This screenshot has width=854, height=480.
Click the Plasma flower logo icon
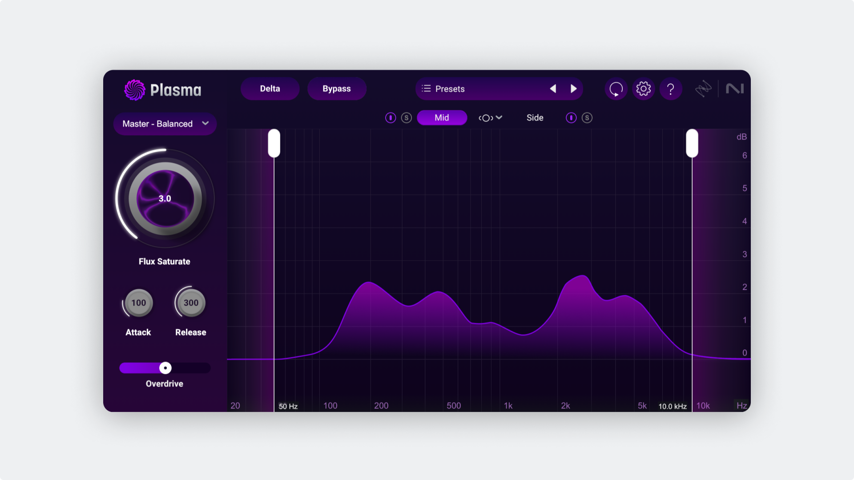click(x=134, y=90)
